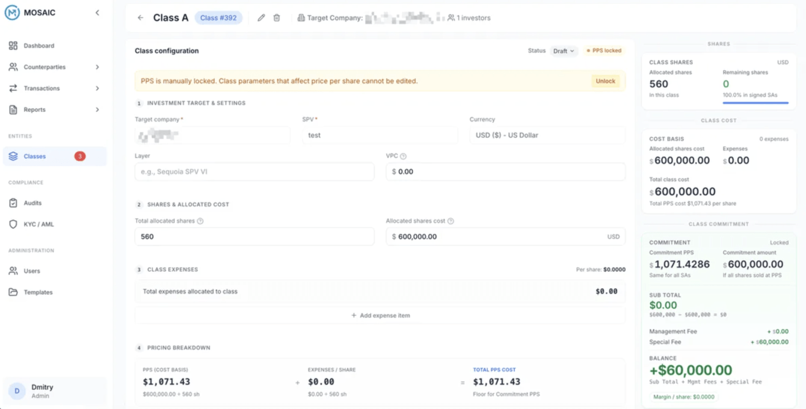Click the Counterparties people icon

(x=13, y=67)
